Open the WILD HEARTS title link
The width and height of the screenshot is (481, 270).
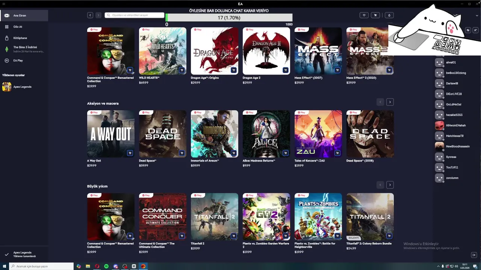[149, 78]
